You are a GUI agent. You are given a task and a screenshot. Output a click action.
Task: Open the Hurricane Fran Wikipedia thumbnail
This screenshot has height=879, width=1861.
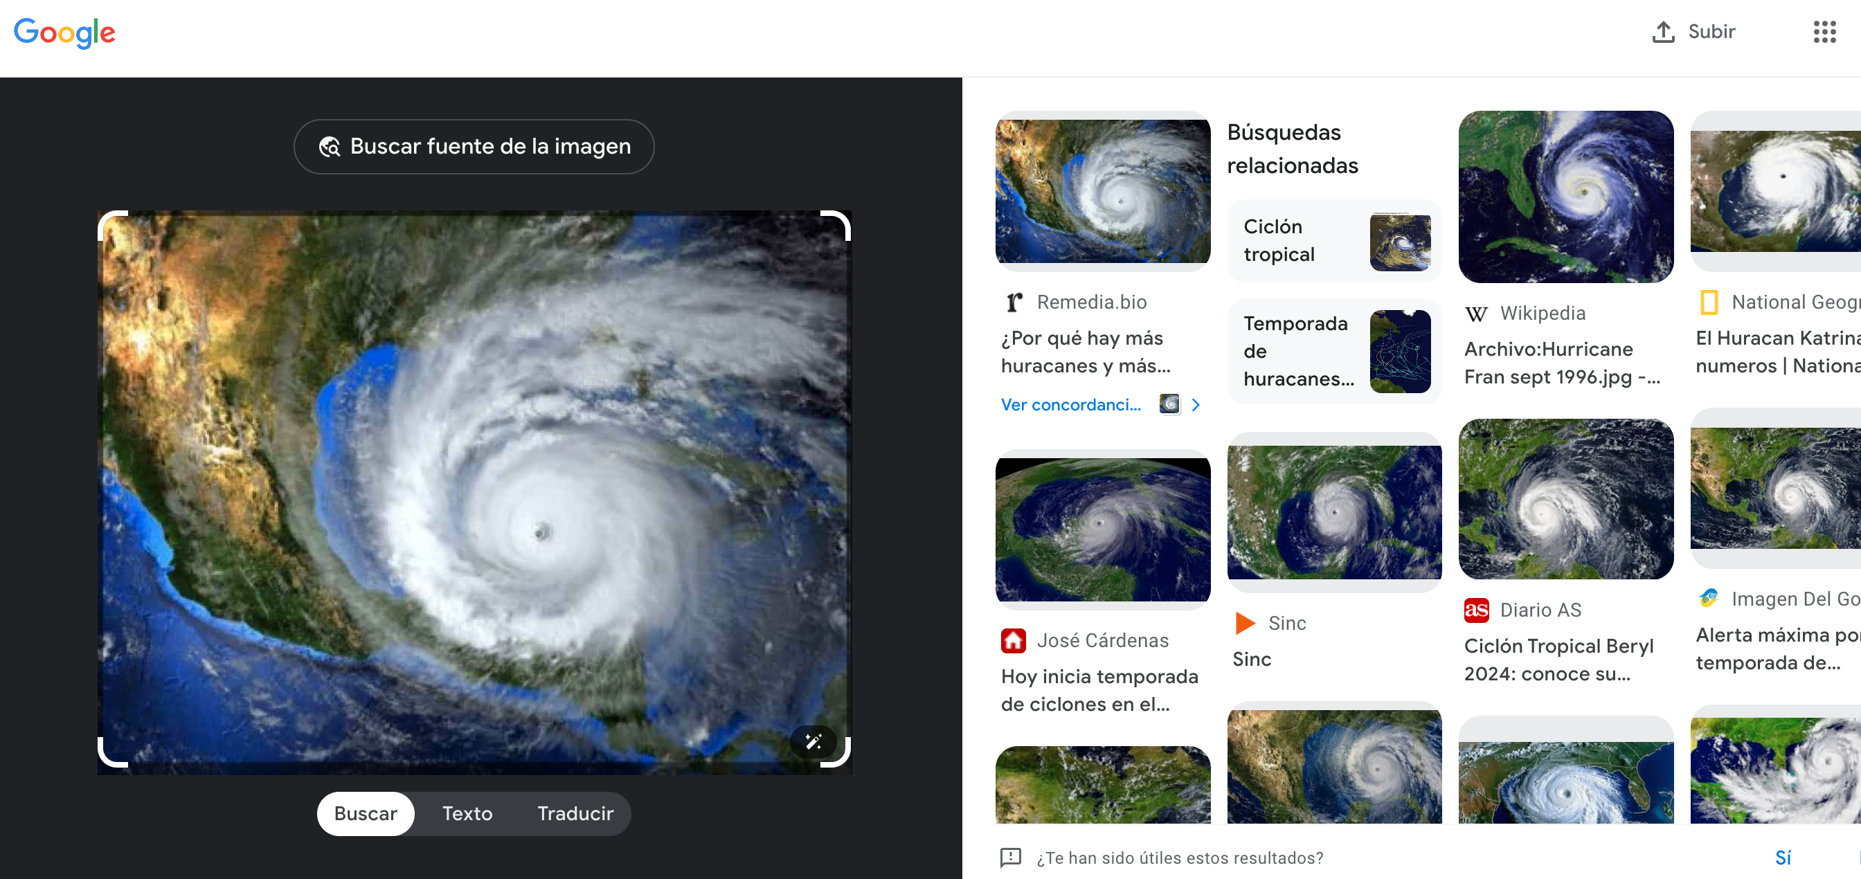coord(1565,197)
